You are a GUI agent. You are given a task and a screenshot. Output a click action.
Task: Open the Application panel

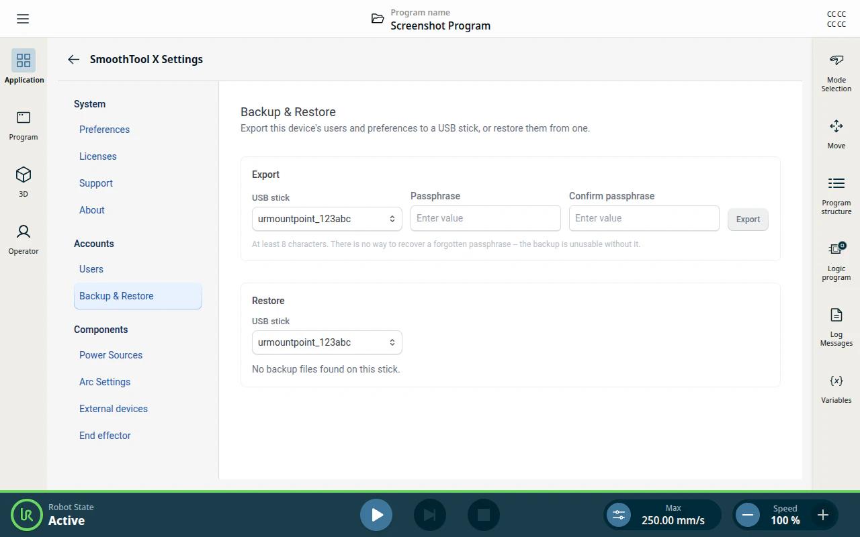24,66
